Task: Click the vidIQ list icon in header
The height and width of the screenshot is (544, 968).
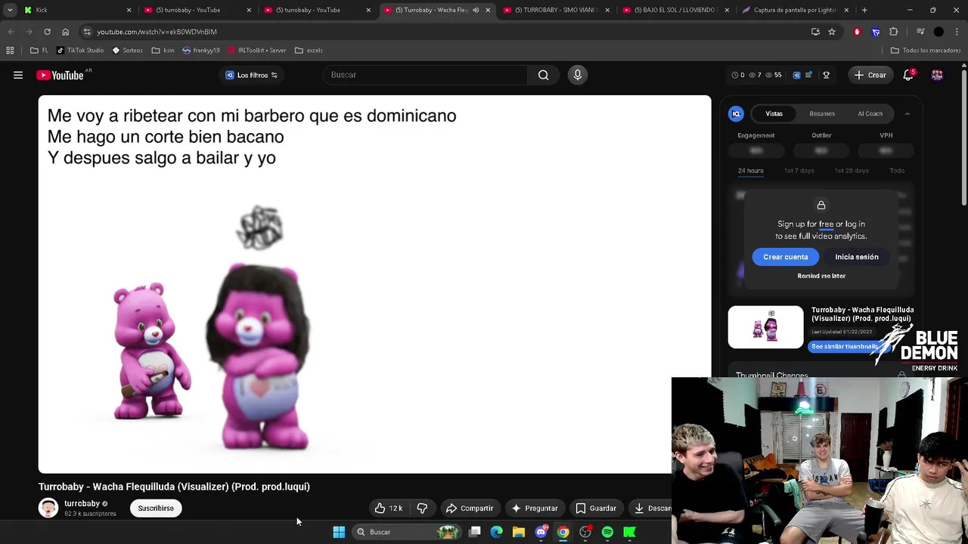Action: [x=808, y=75]
